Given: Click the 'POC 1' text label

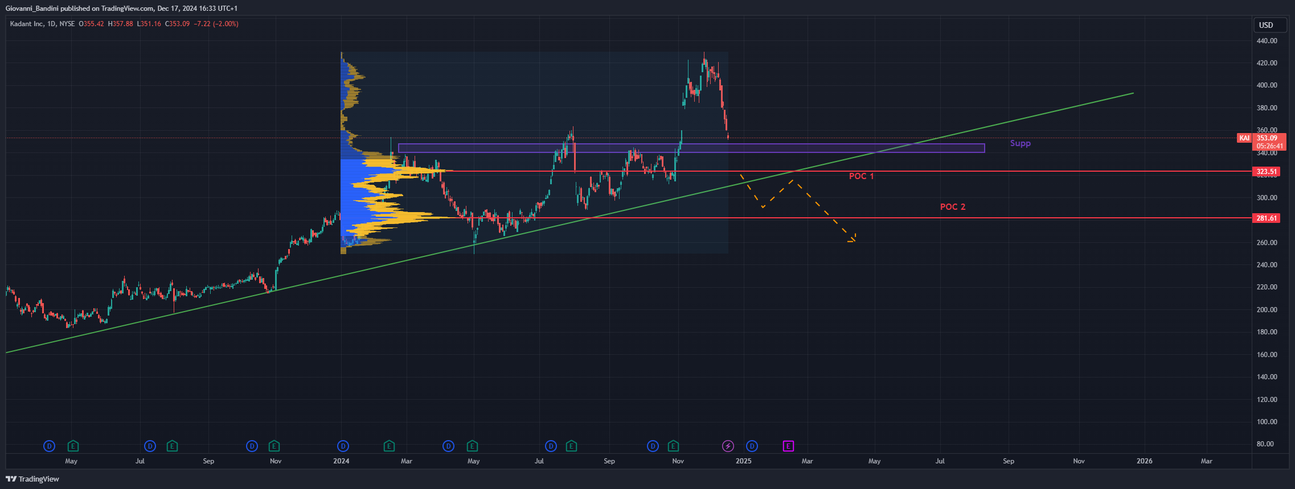Looking at the screenshot, I should (x=861, y=176).
